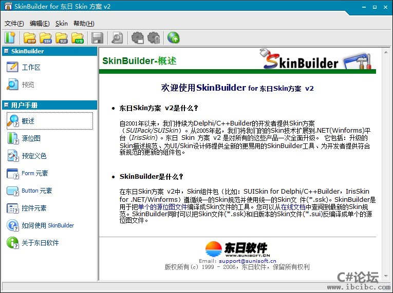Click the floppy disk save icon
Screen dimensions: 393x293
pos(97,38)
